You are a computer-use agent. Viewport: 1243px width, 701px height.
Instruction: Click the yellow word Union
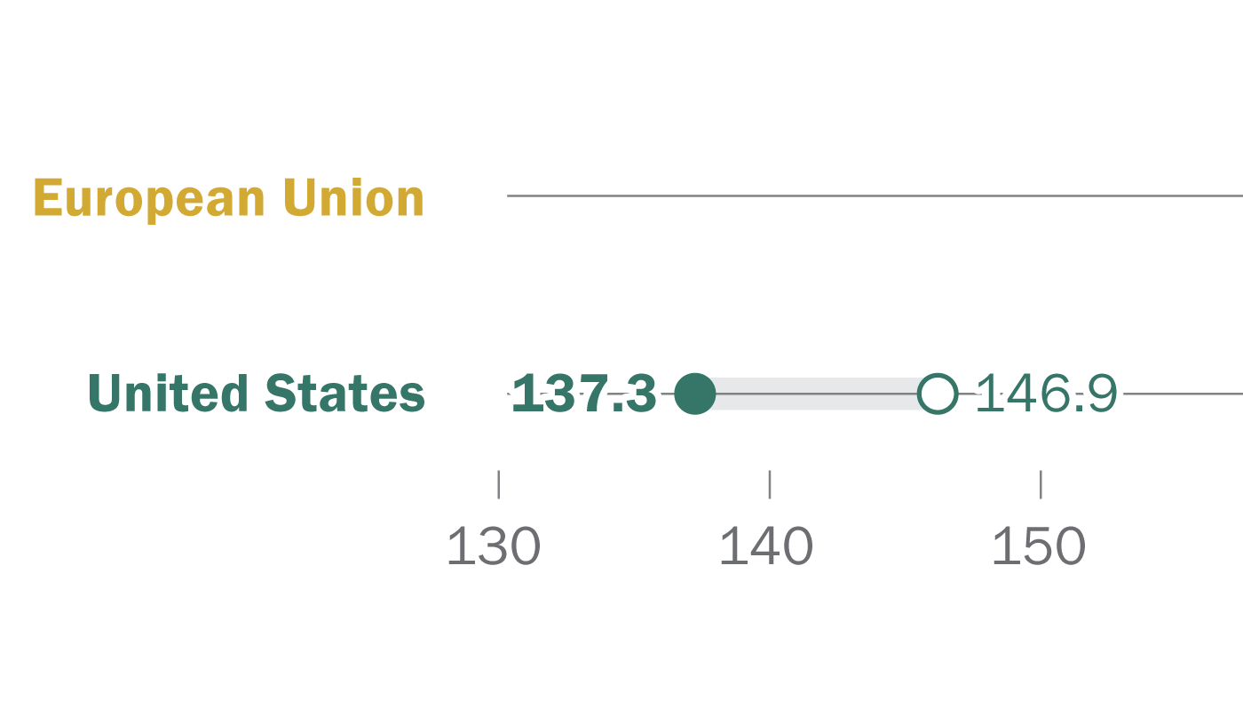(x=353, y=198)
